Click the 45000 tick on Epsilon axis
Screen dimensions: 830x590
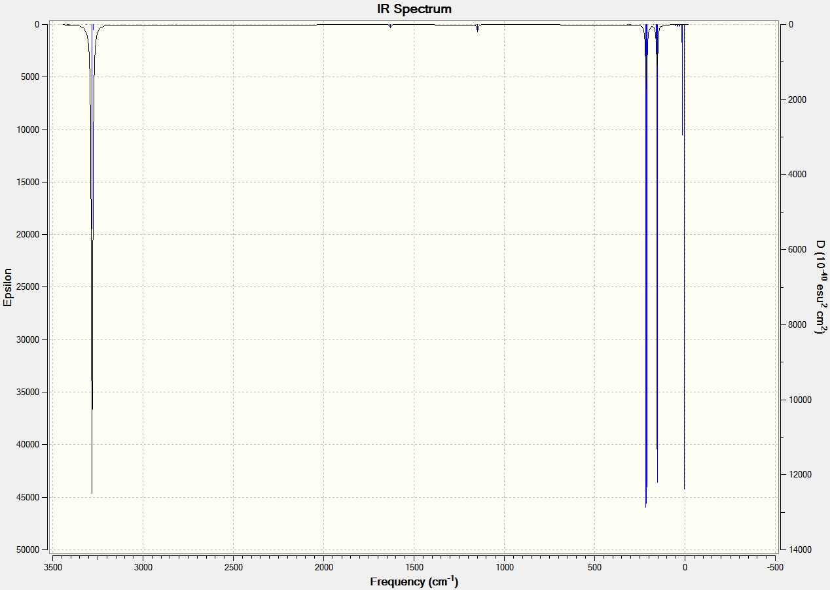click(36, 497)
